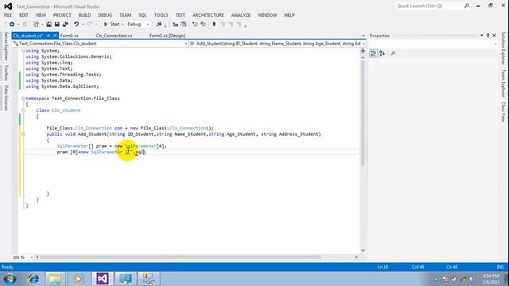Toggle Alphabetical sort in Properties panel

click(382, 53)
